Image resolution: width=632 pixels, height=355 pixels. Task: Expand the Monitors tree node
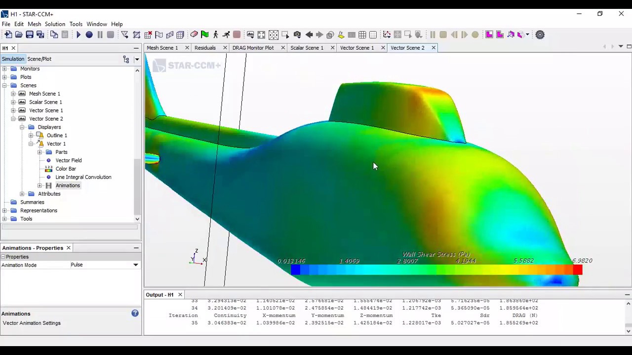pyautogui.click(x=4, y=69)
